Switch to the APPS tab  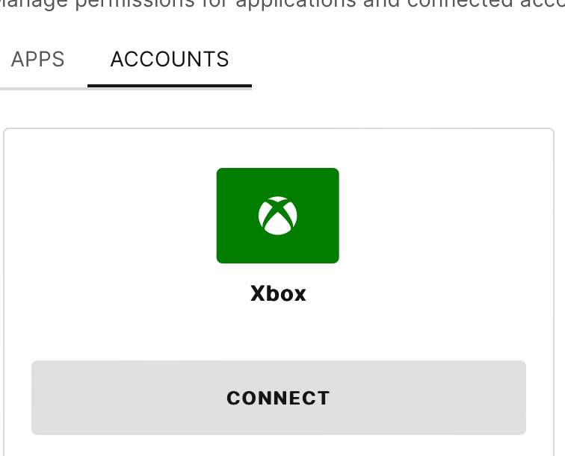click(38, 60)
